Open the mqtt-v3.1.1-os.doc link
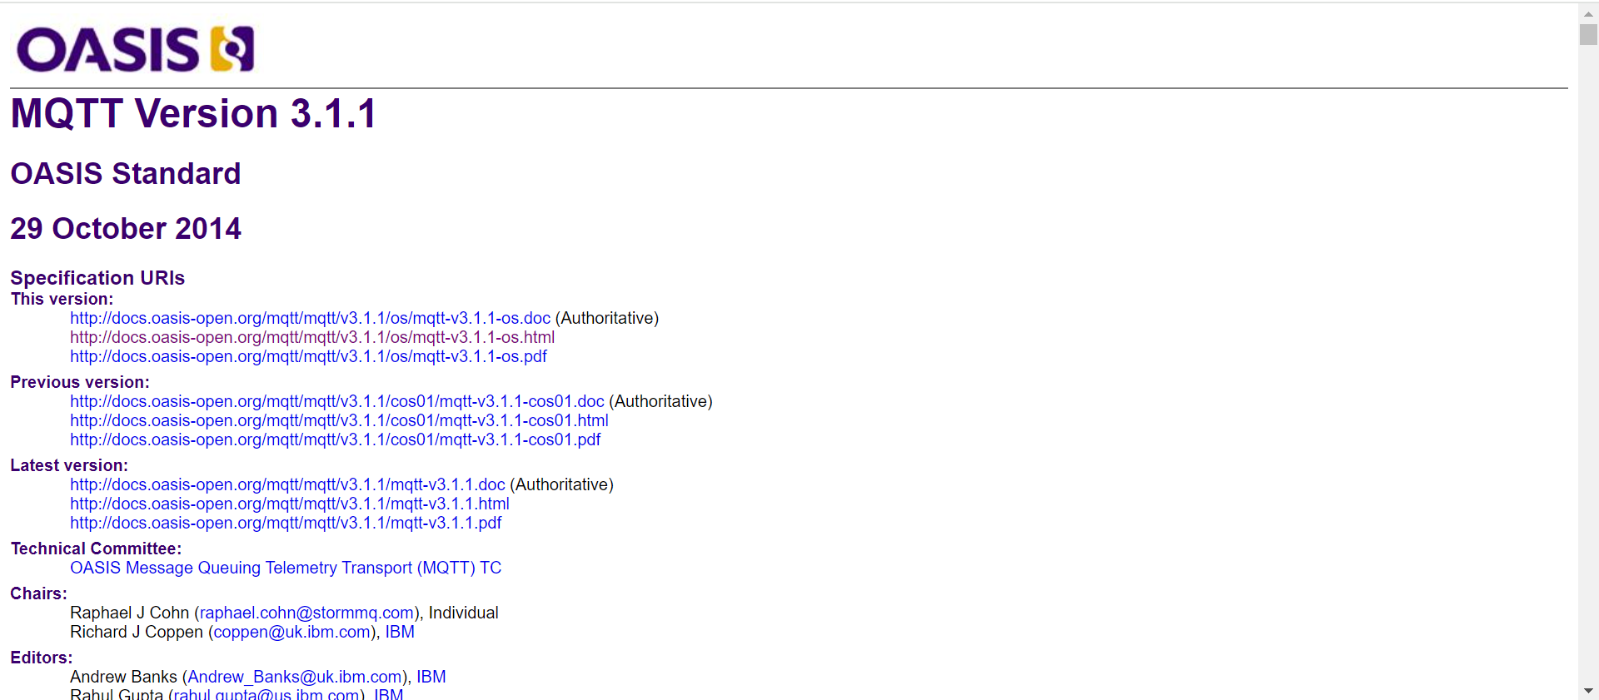The width and height of the screenshot is (1599, 700). click(x=310, y=318)
